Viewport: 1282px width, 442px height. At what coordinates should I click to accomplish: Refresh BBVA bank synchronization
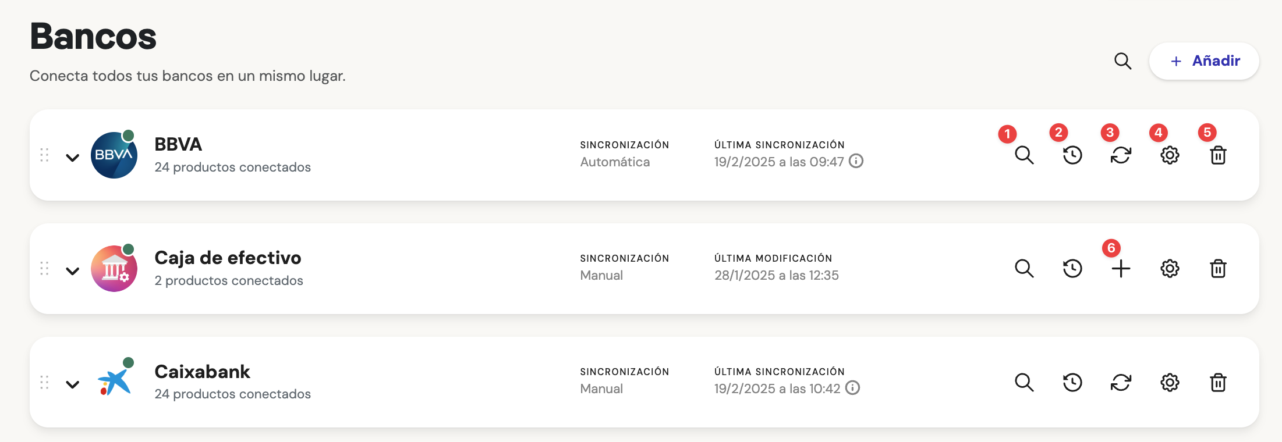click(1121, 155)
